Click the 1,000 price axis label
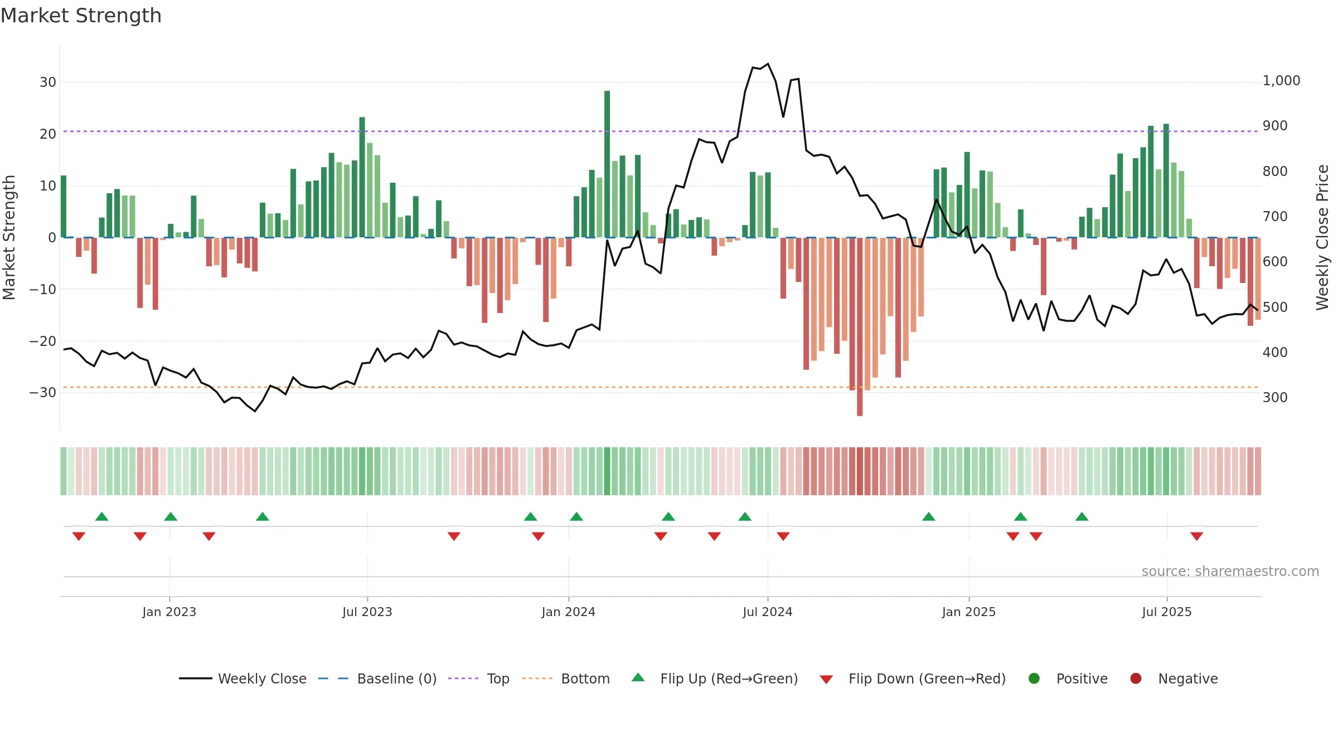 click(x=1281, y=81)
